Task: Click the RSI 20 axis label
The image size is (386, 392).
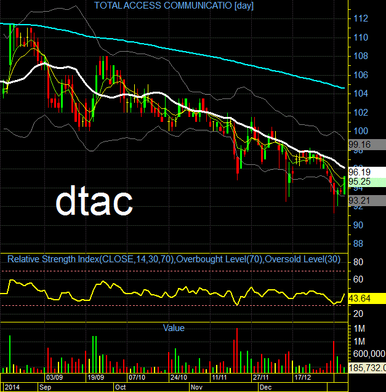Action: click(358, 314)
